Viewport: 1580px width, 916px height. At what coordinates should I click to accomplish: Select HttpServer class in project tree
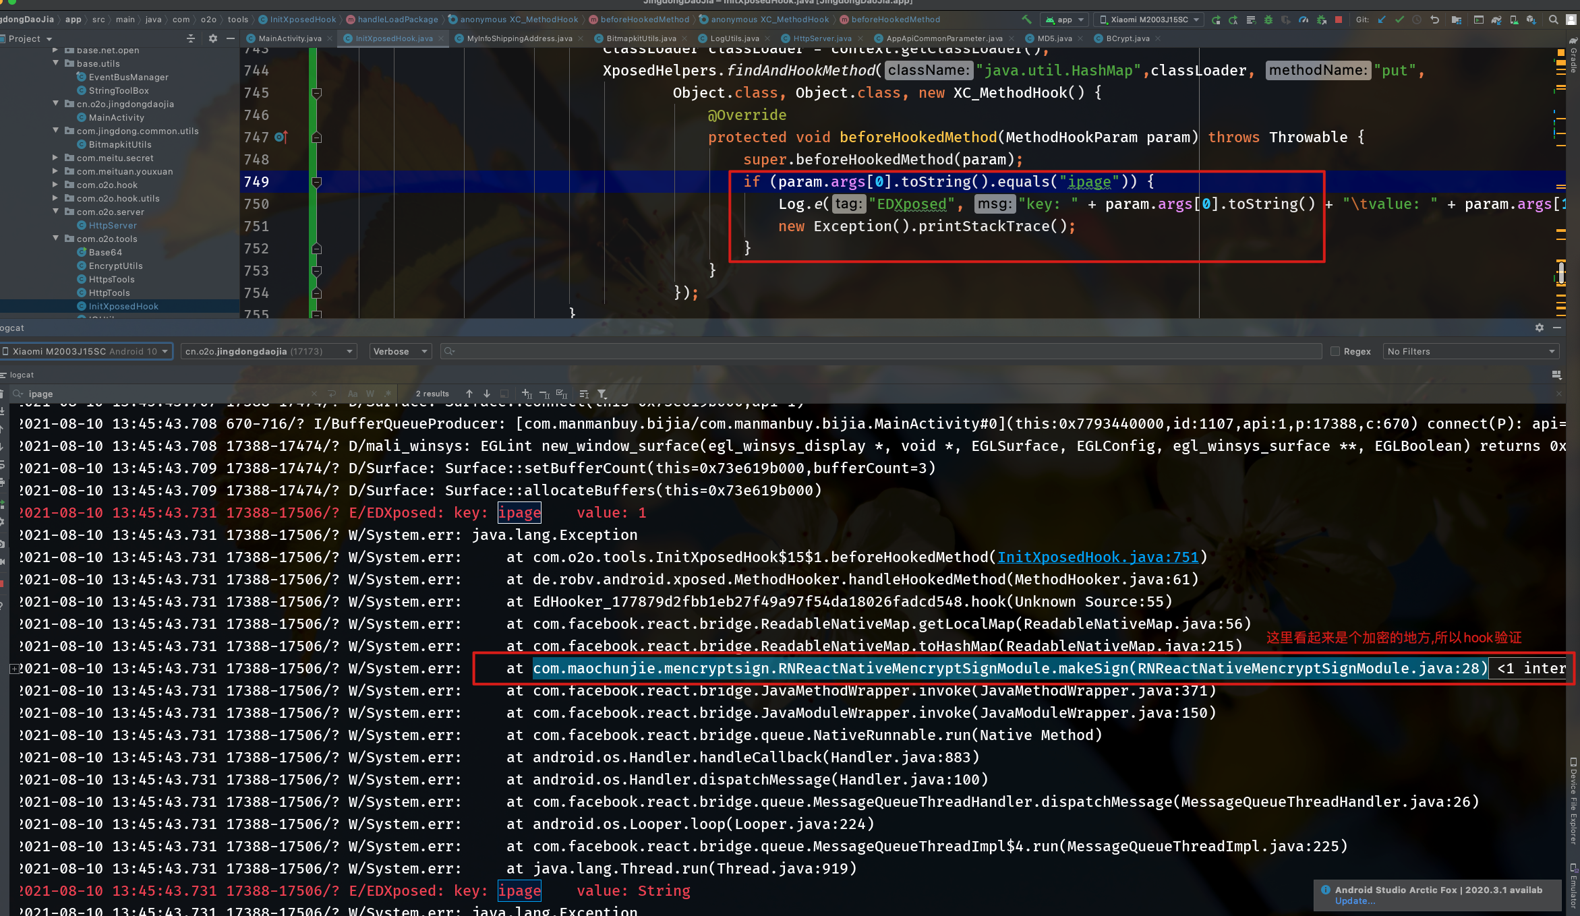(113, 225)
